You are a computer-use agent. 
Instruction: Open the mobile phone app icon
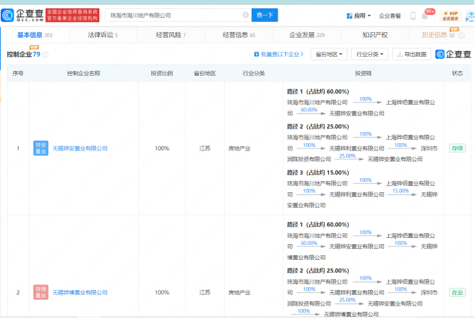pos(413,15)
